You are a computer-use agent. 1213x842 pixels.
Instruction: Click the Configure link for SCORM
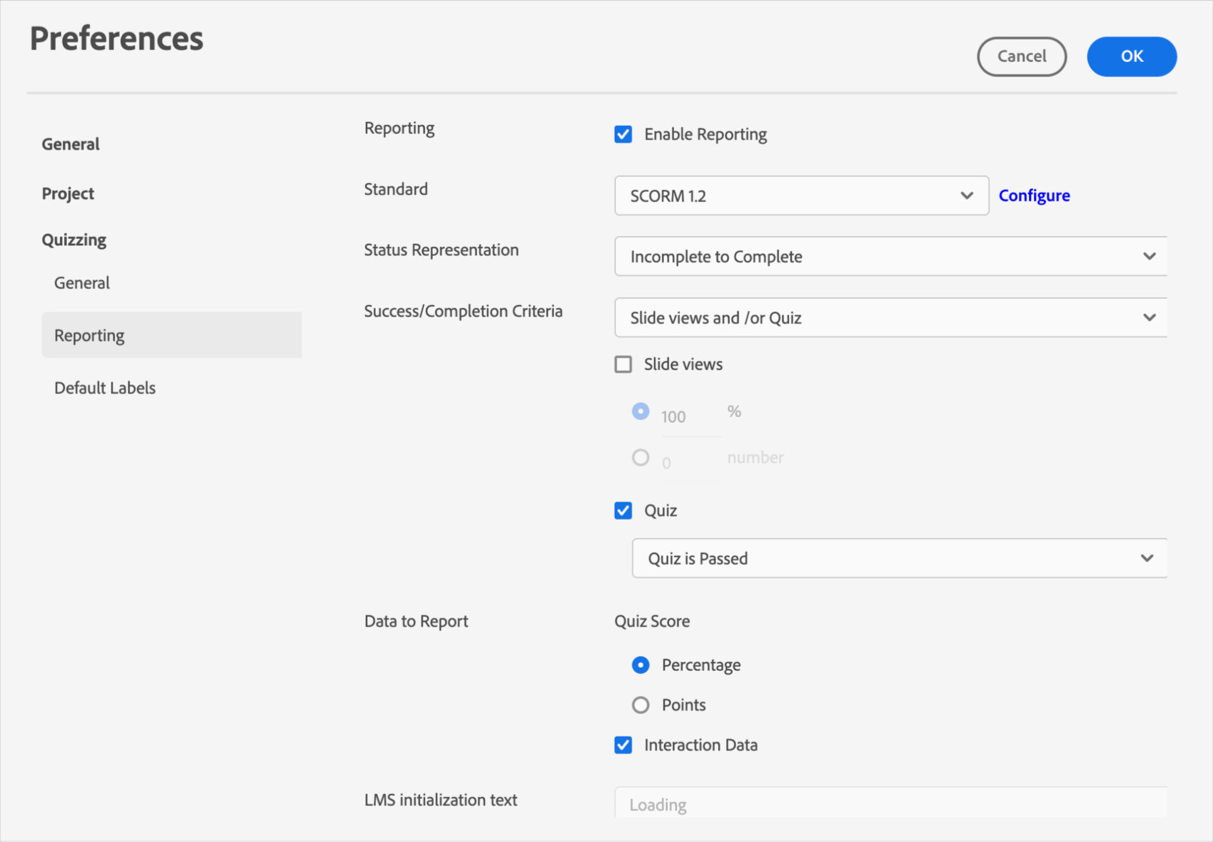[1035, 193]
